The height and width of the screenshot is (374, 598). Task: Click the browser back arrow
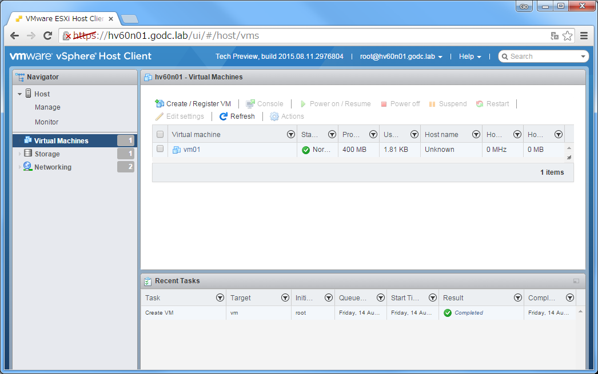[x=14, y=36]
